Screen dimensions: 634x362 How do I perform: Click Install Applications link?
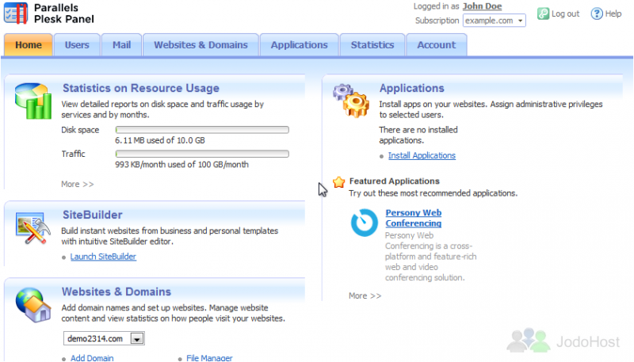coord(422,155)
